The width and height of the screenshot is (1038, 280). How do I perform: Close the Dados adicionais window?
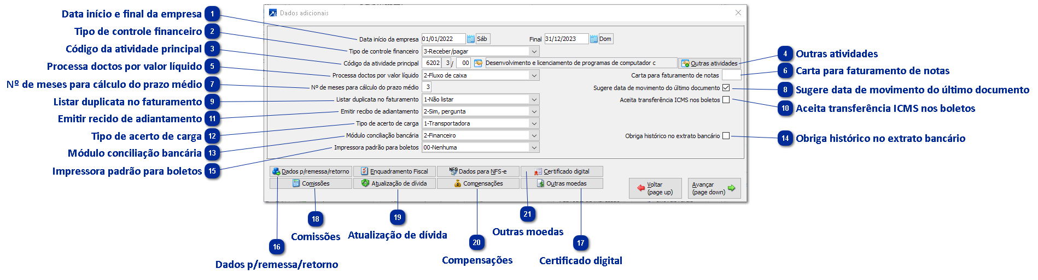[738, 13]
